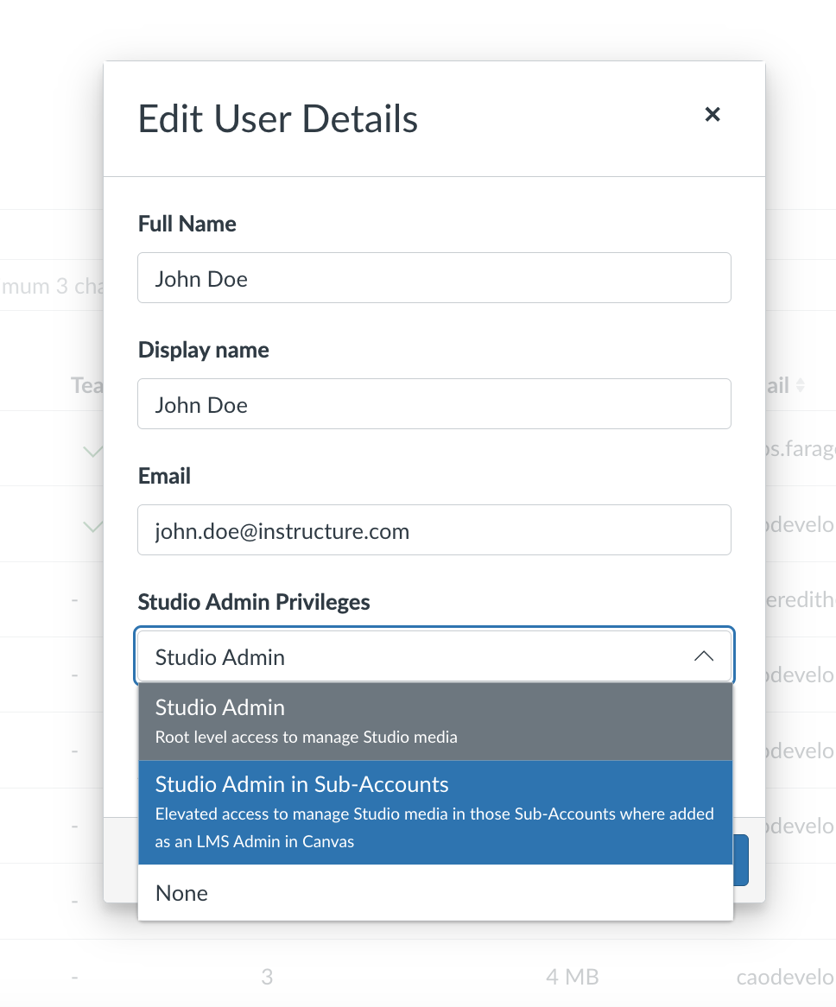Click inside the Full Name field
Image resolution: width=836 pixels, height=1007 pixels.
[434, 277]
